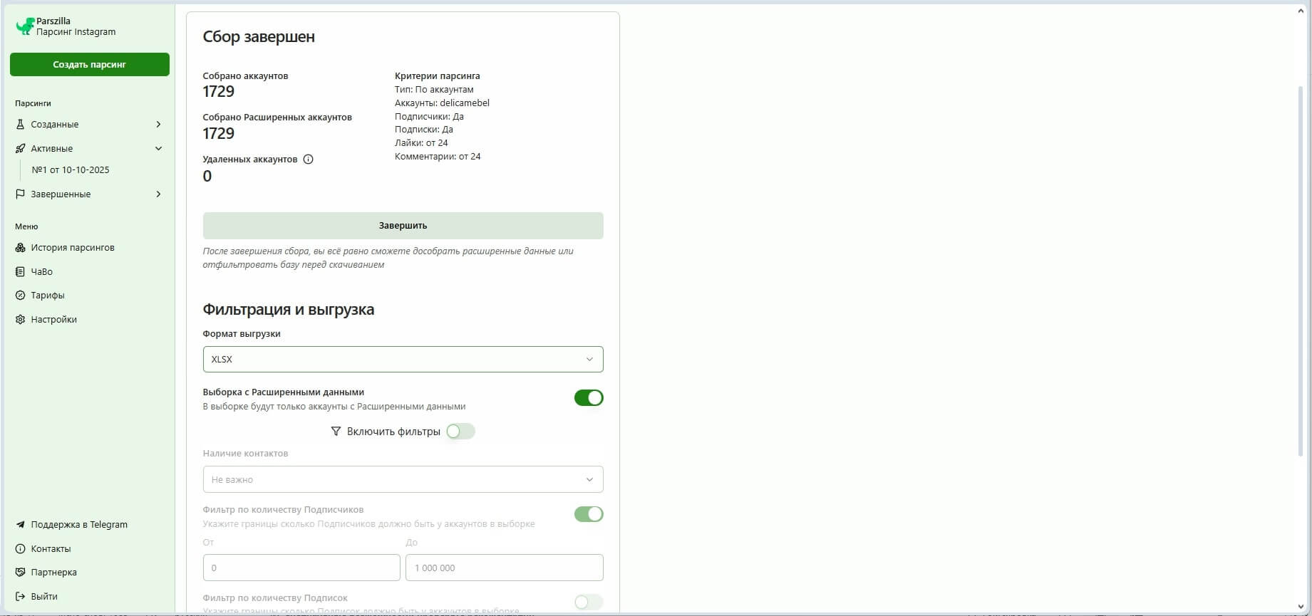Click the Telegram paper plane icon
This screenshot has height=616, width=1312.
[20, 524]
